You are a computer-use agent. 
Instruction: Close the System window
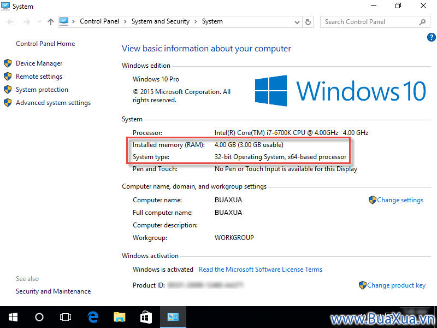423,5
